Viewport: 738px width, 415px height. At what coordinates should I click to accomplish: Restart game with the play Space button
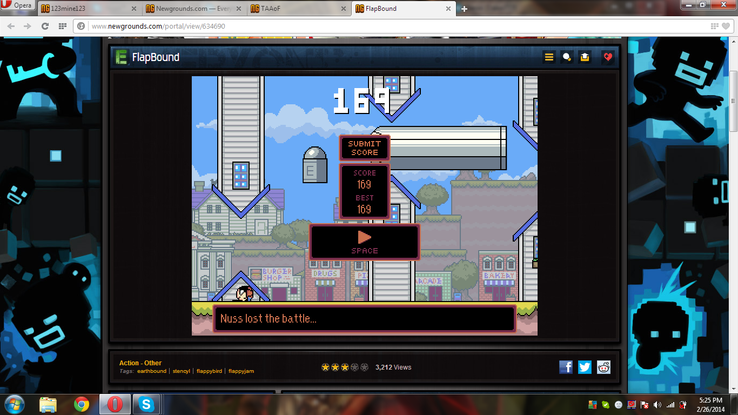coord(365,242)
